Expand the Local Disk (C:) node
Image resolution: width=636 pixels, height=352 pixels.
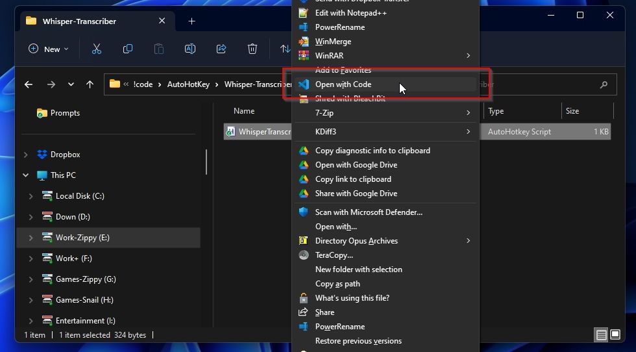point(31,196)
